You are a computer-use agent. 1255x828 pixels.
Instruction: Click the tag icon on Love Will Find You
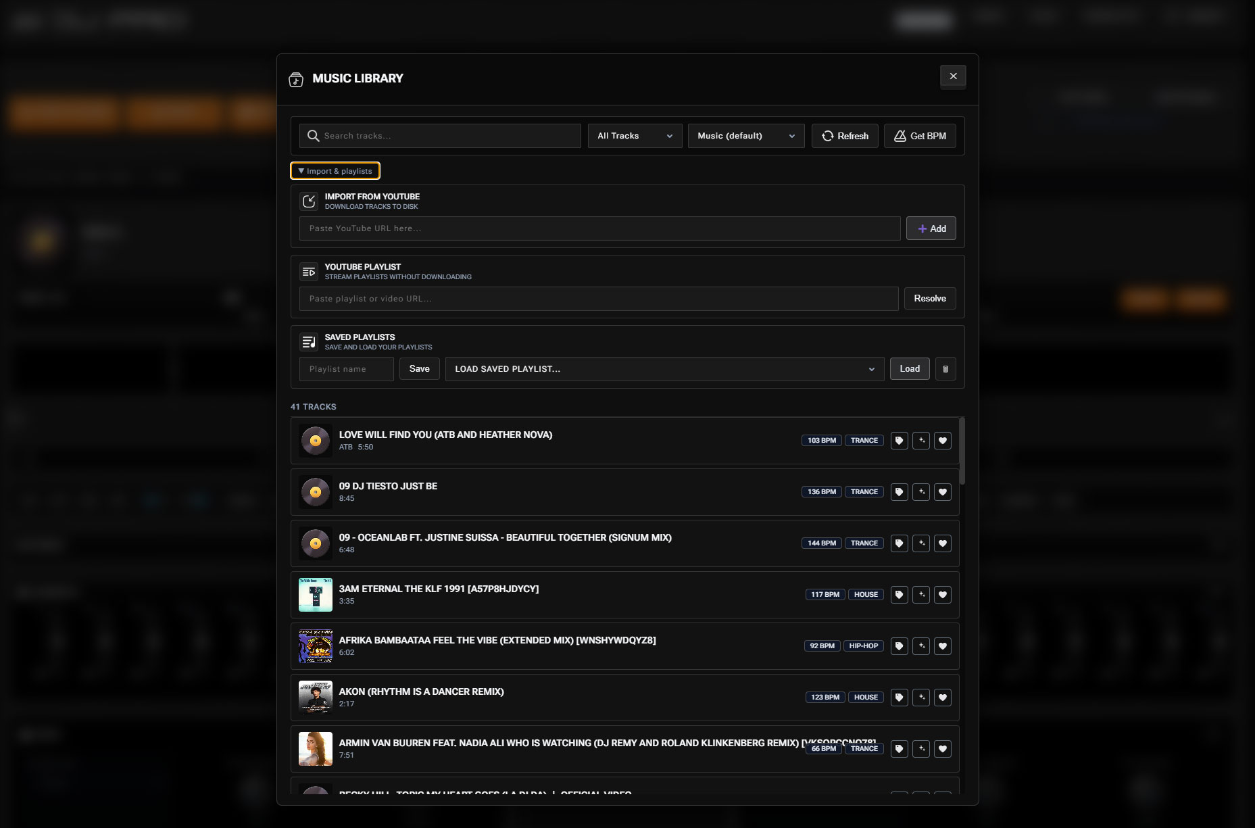point(899,441)
